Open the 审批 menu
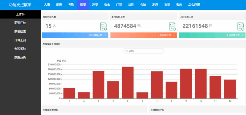Image resolution: width=246 pixels, height=115 pixels. click(x=167, y=5)
